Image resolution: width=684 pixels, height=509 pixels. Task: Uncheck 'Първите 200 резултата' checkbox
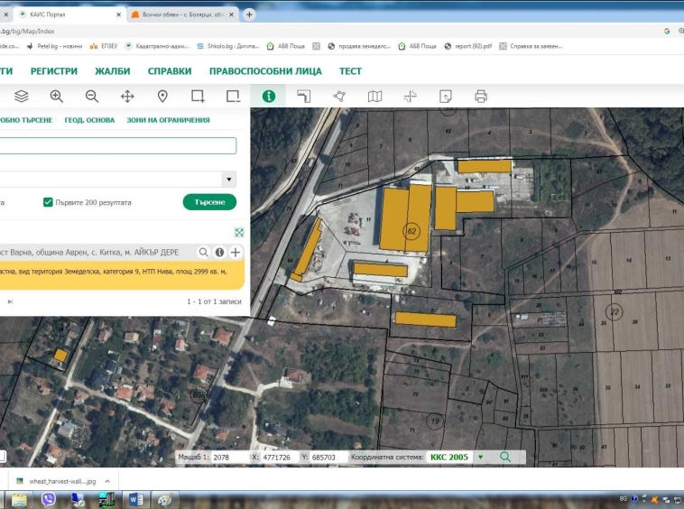pos(48,203)
